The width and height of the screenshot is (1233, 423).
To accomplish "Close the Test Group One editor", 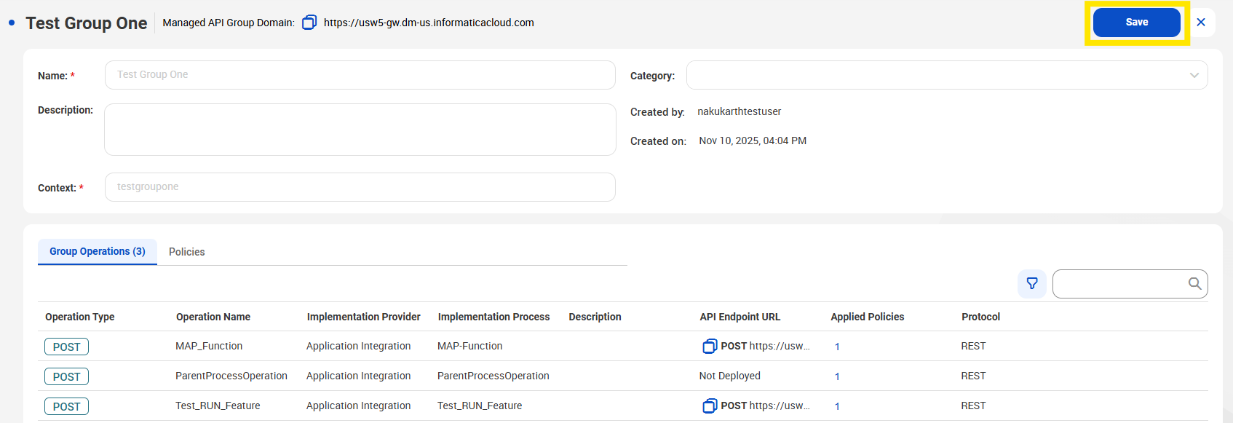I will [1201, 23].
